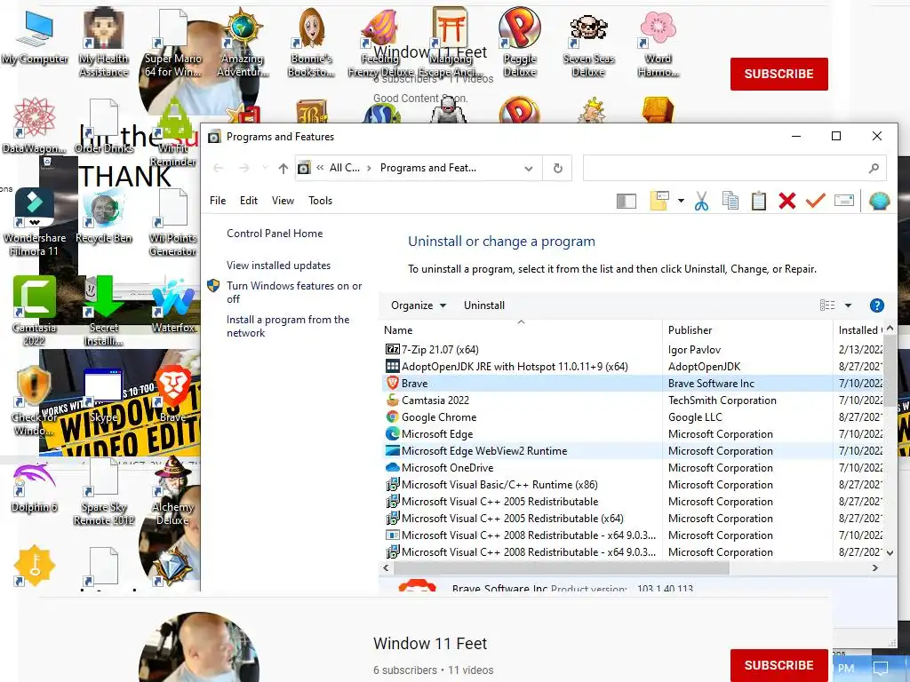Click the help question mark icon

tap(876, 305)
